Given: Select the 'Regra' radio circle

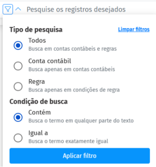Looking at the screenshot, I should (x=18, y=87).
